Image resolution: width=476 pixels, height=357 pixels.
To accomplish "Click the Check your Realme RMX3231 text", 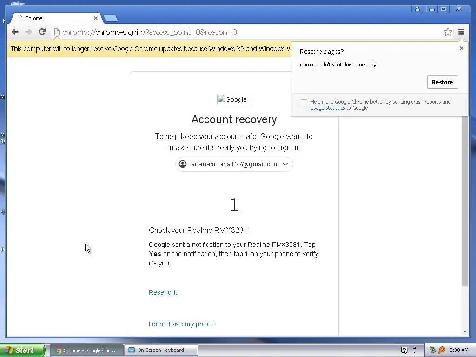I will (198, 230).
